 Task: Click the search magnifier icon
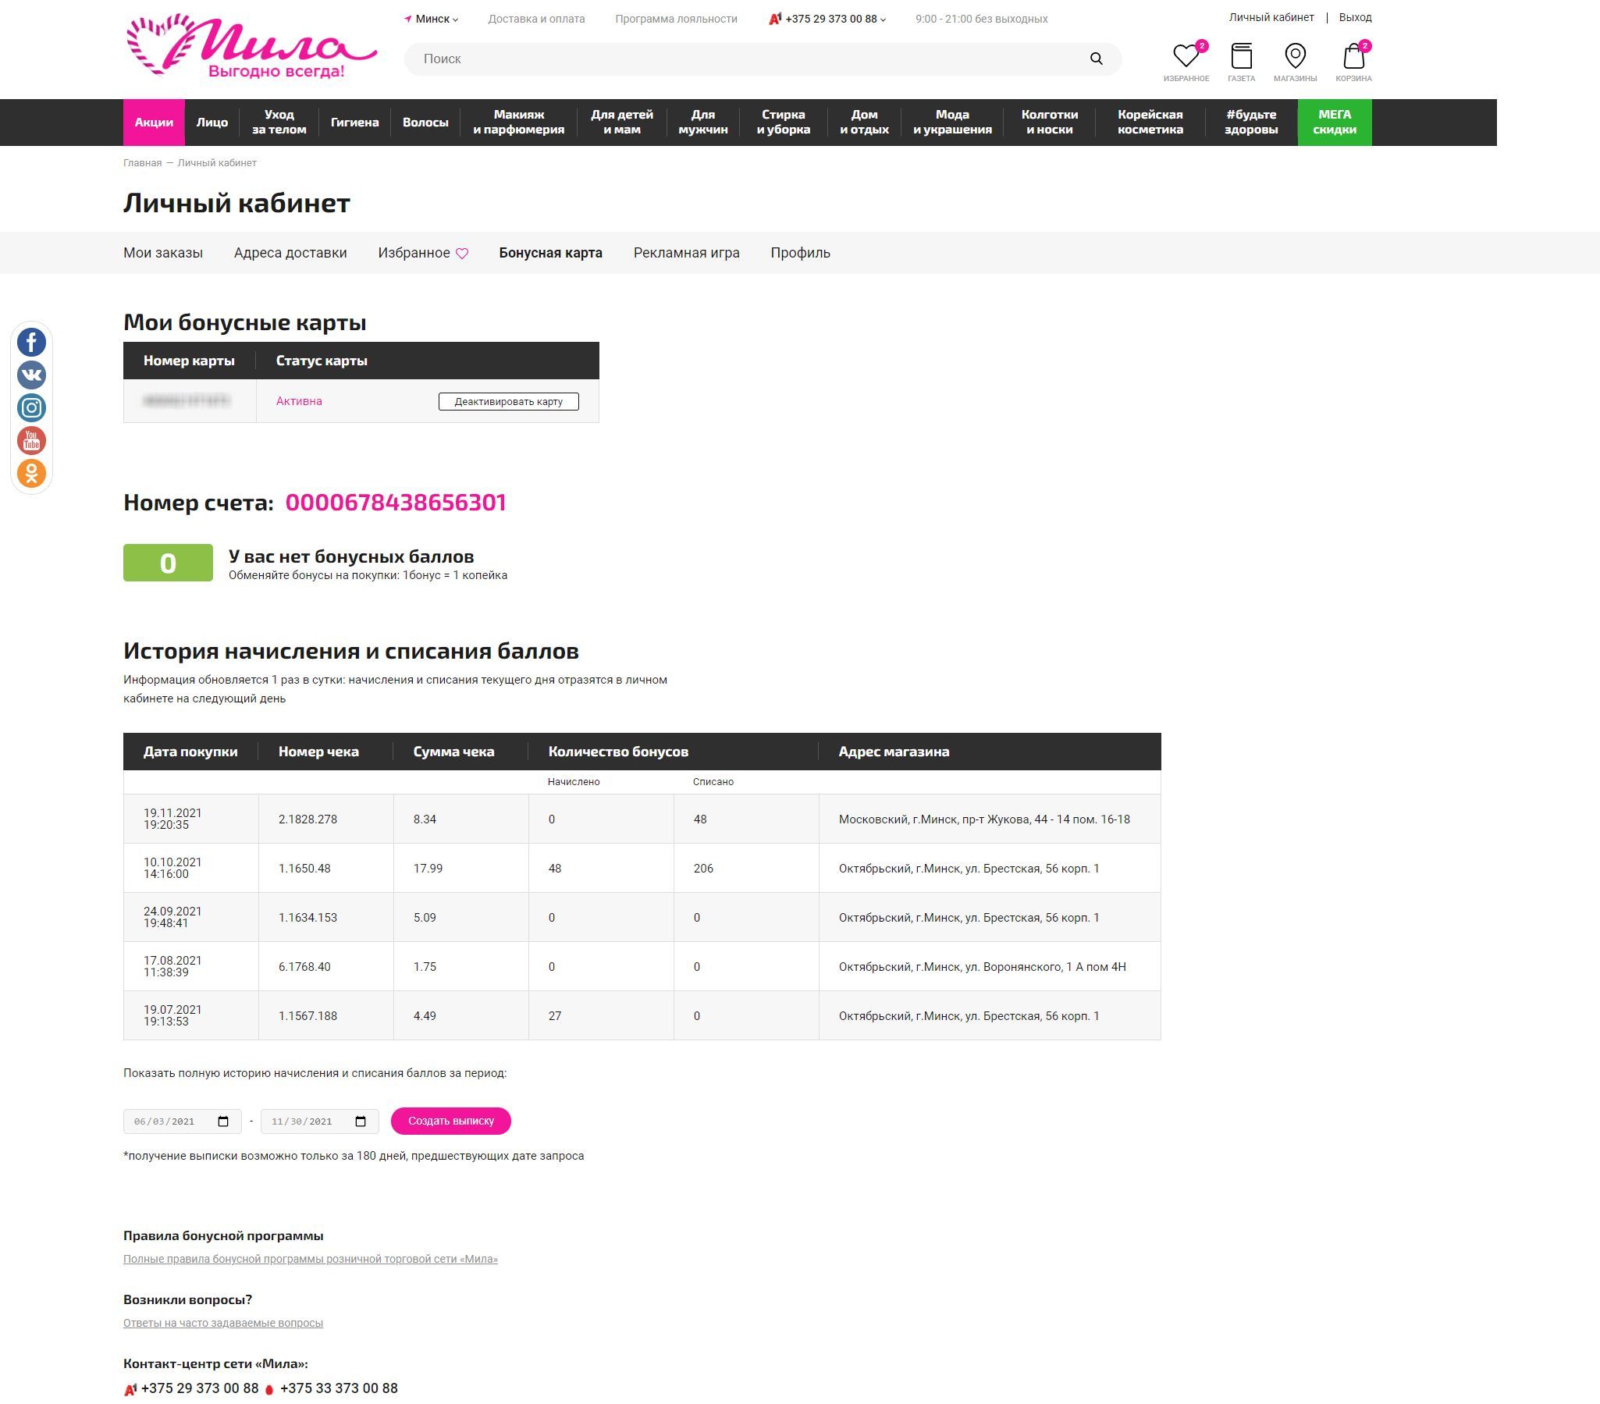(1096, 59)
